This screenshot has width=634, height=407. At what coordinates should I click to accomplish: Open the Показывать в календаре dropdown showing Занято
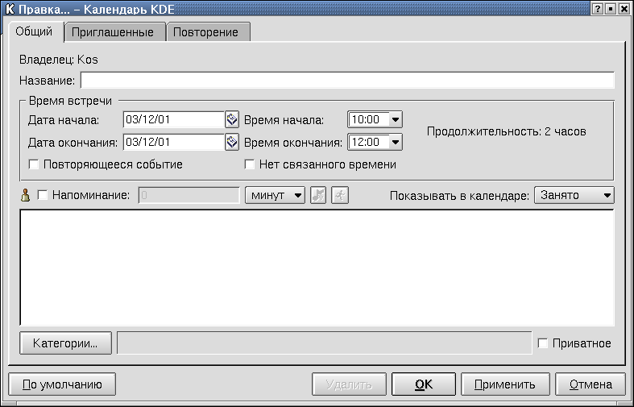click(607, 195)
